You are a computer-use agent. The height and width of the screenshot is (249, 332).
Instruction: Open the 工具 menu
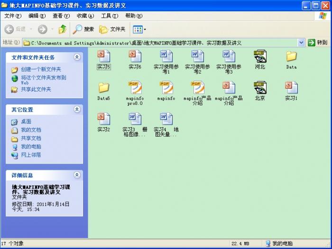pos(109,16)
